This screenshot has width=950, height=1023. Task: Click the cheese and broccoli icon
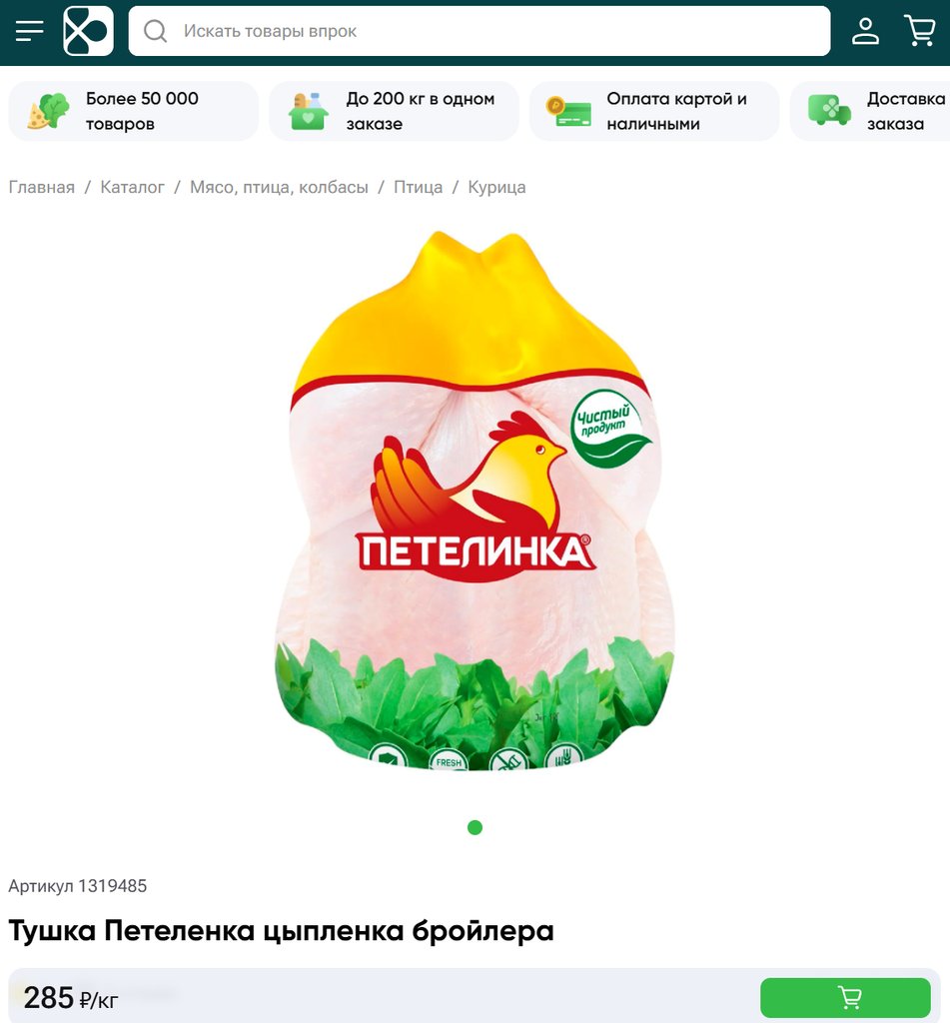point(48,111)
